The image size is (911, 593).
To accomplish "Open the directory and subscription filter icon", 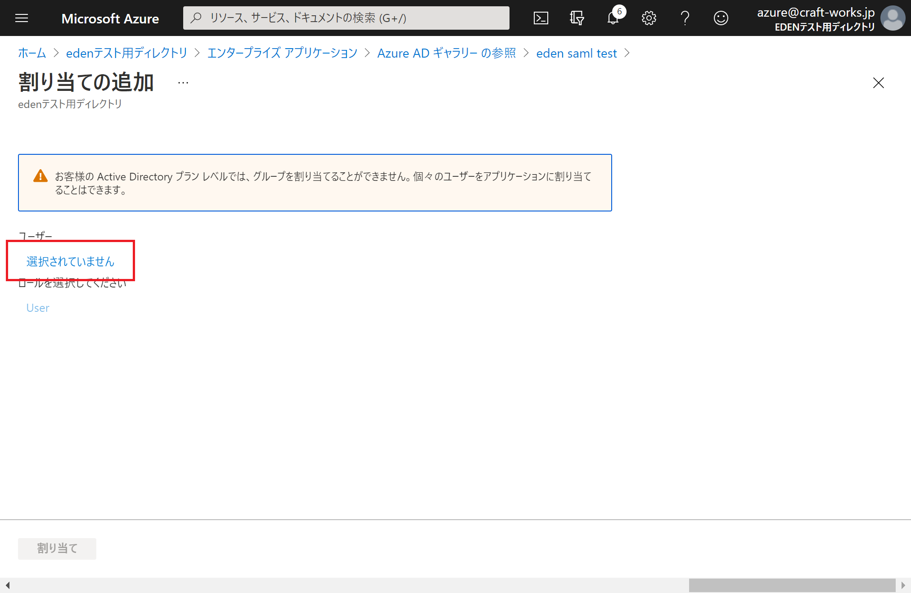I will click(577, 18).
